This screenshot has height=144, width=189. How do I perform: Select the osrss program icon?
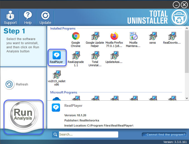point(153,38)
